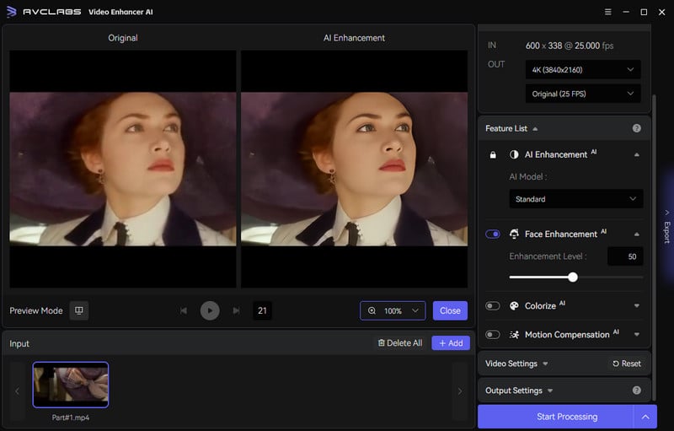
Task: Delete all input videos
Action: pyautogui.click(x=399, y=342)
